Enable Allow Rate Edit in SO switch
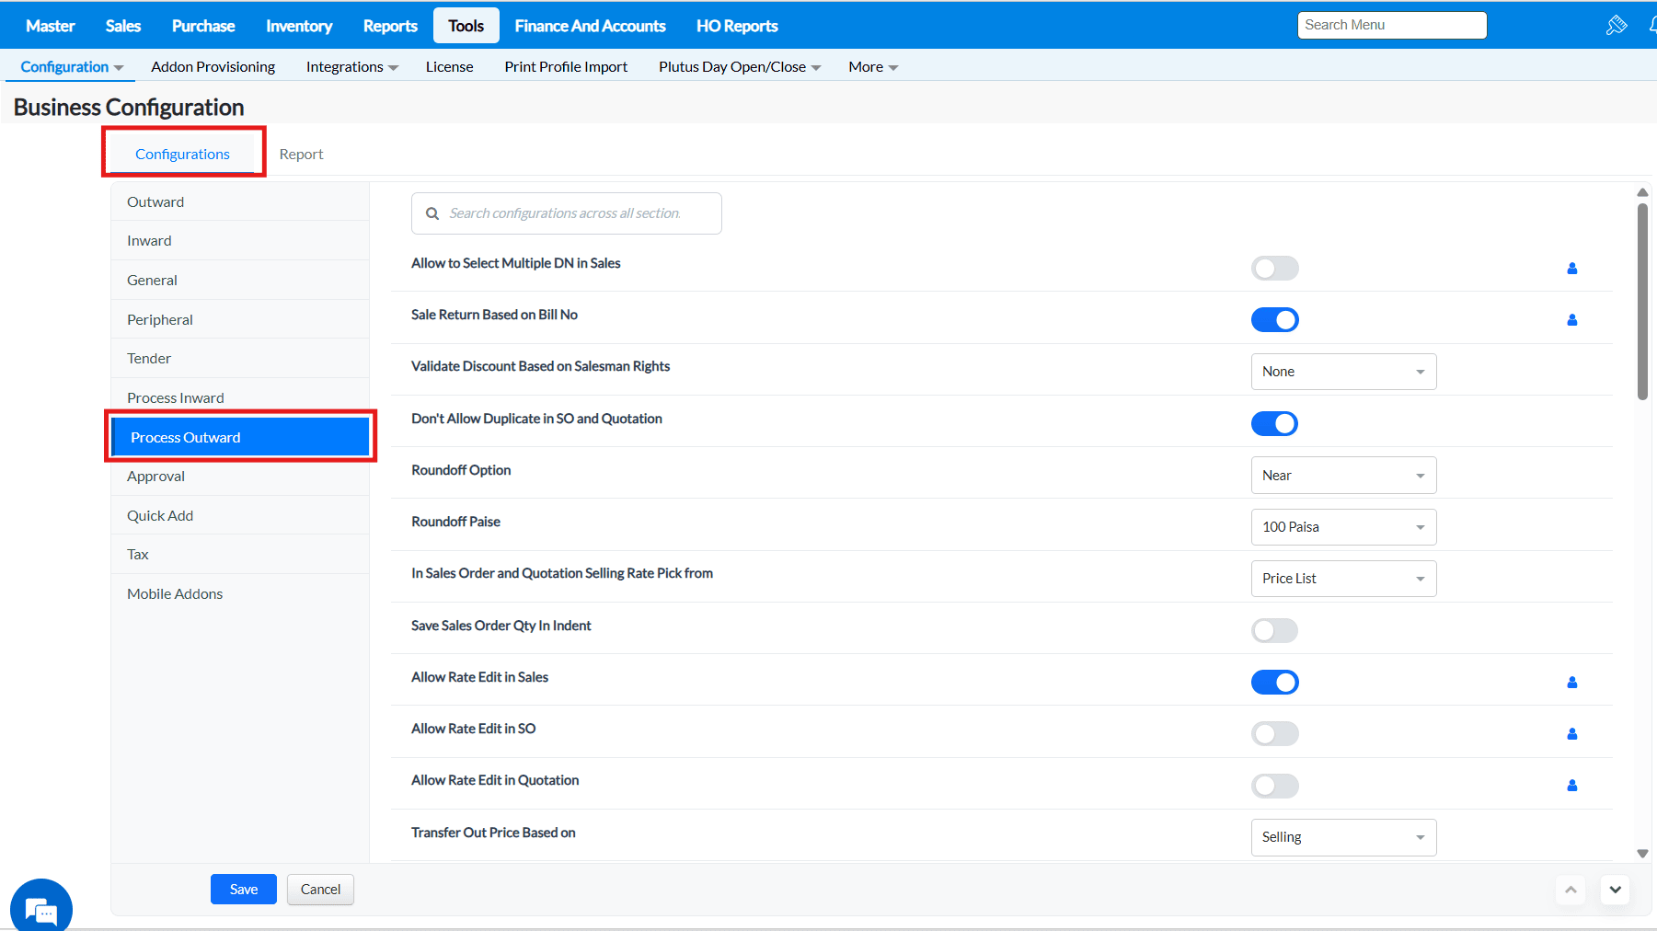 [x=1275, y=734]
